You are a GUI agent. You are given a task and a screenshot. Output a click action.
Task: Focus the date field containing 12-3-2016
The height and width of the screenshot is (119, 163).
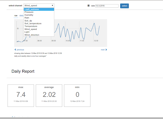(x=107, y=6)
